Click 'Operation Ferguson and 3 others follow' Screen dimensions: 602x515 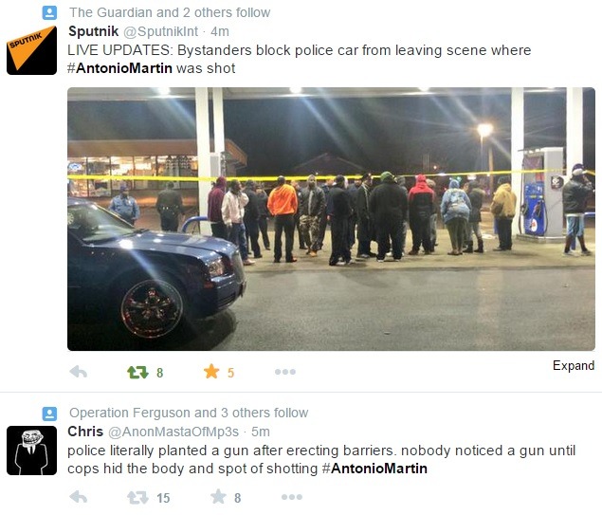point(189,413)
